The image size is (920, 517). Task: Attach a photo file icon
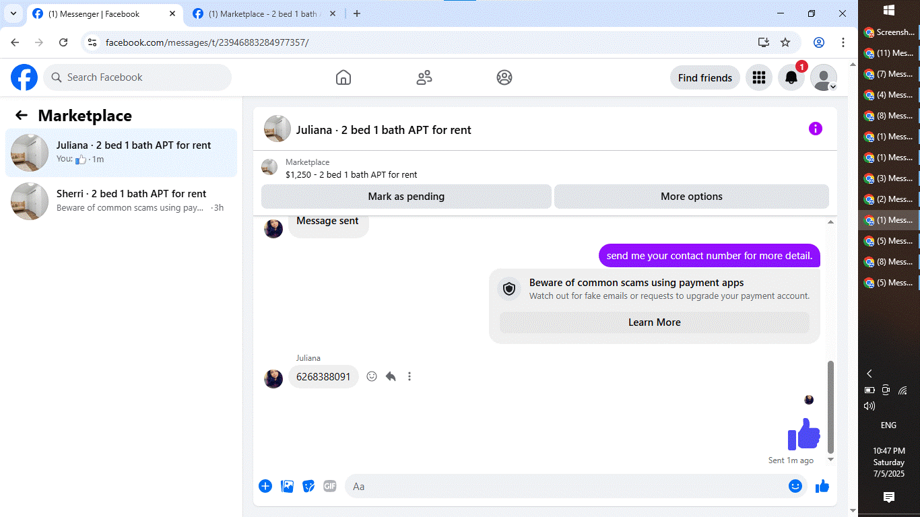287,486
